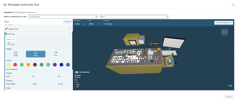Open the Tips help button
239x100 pixels.
click(230, 86)
